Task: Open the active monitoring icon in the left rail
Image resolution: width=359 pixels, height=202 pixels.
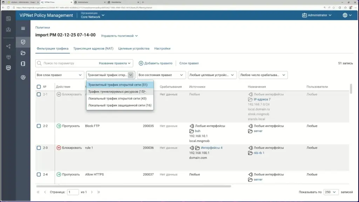Action: tap(8, 68)
